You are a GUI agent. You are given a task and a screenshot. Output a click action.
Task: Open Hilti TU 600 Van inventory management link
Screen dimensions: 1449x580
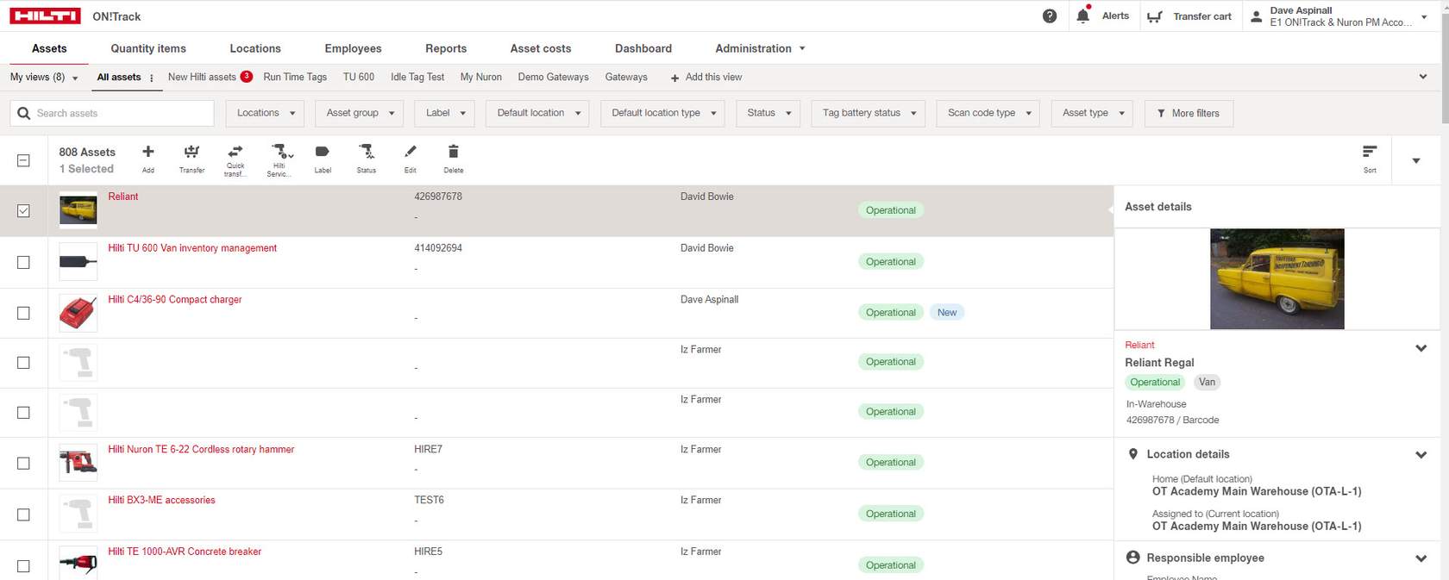click(x=192, y=248)
